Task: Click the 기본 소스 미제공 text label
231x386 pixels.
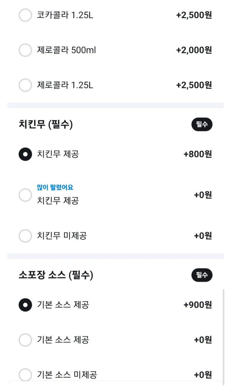Action: (x=67, y=375)
